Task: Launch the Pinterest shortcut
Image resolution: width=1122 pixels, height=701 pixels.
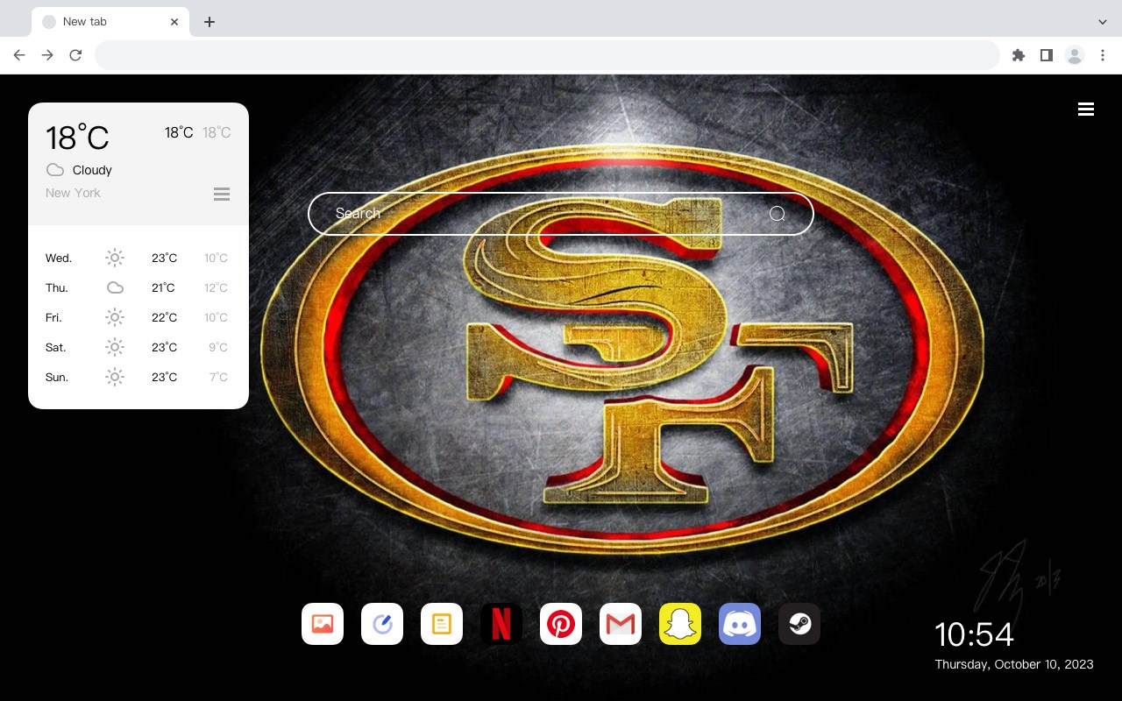Action: pos(561,624)
